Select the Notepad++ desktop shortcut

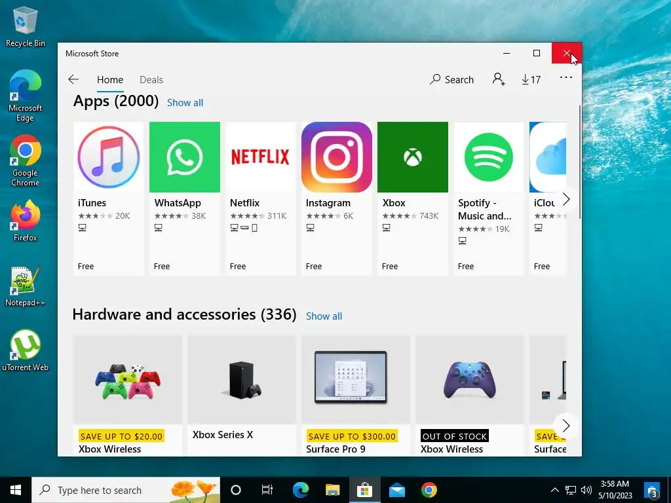click(26, 286)
